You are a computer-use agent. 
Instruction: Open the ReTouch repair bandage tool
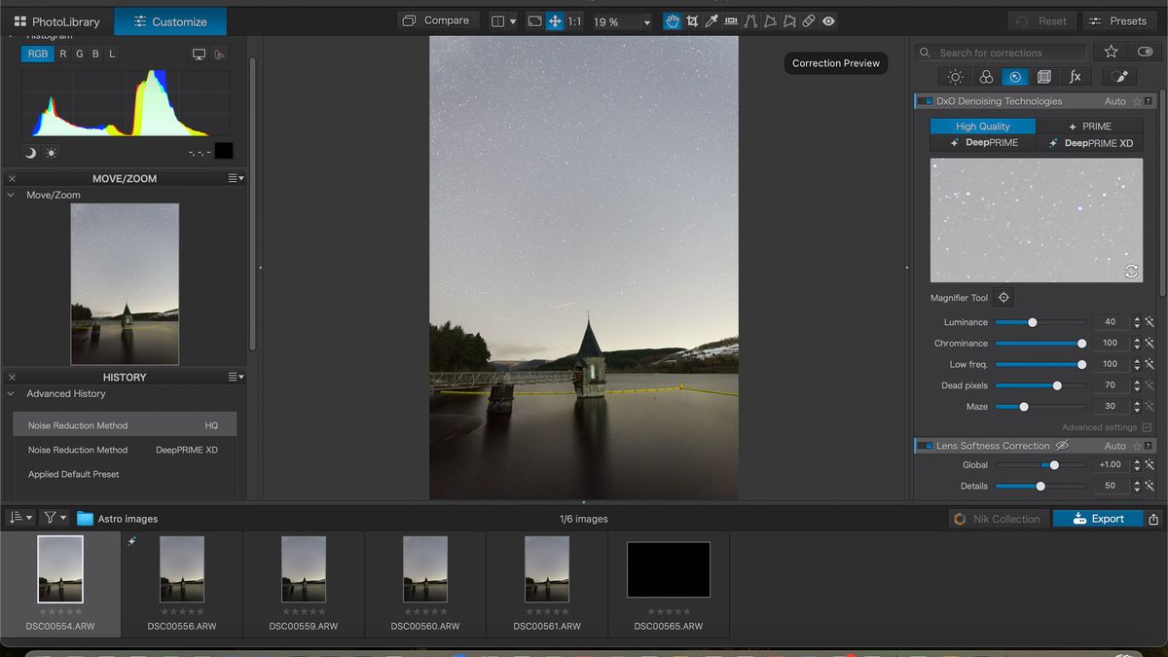[x=809, y=21]
